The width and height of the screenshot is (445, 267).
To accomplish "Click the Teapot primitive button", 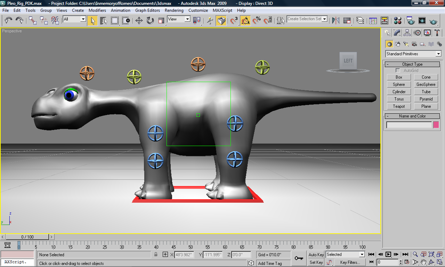I will click(x=399, y=106).
